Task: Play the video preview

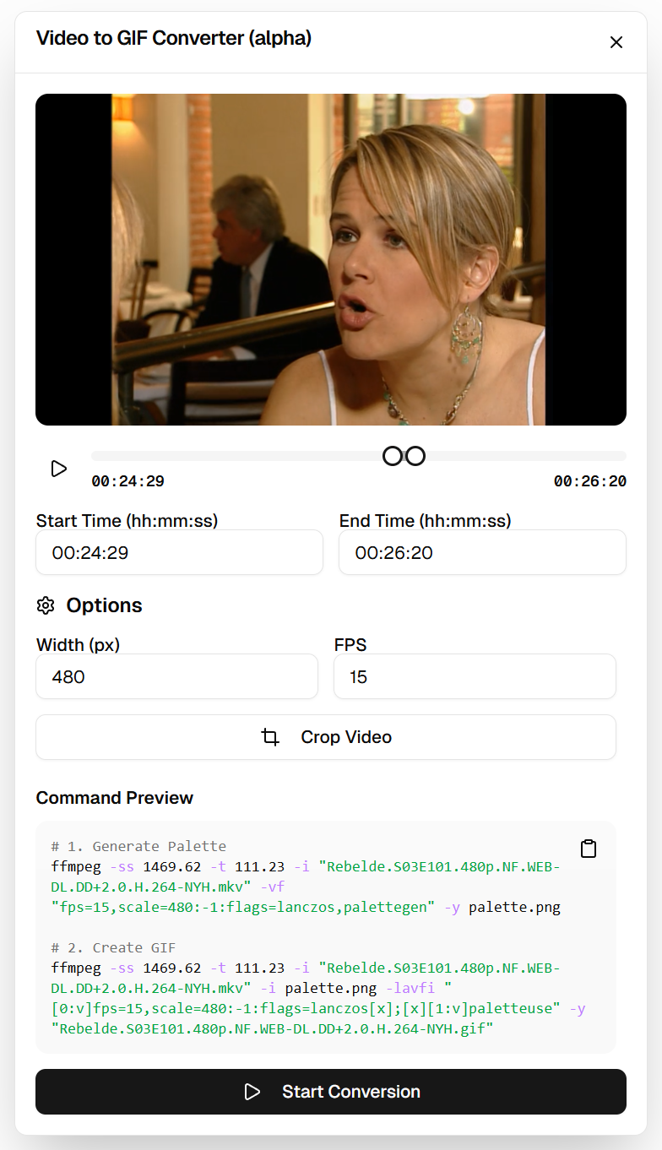Action: click(x=58, y=469)
